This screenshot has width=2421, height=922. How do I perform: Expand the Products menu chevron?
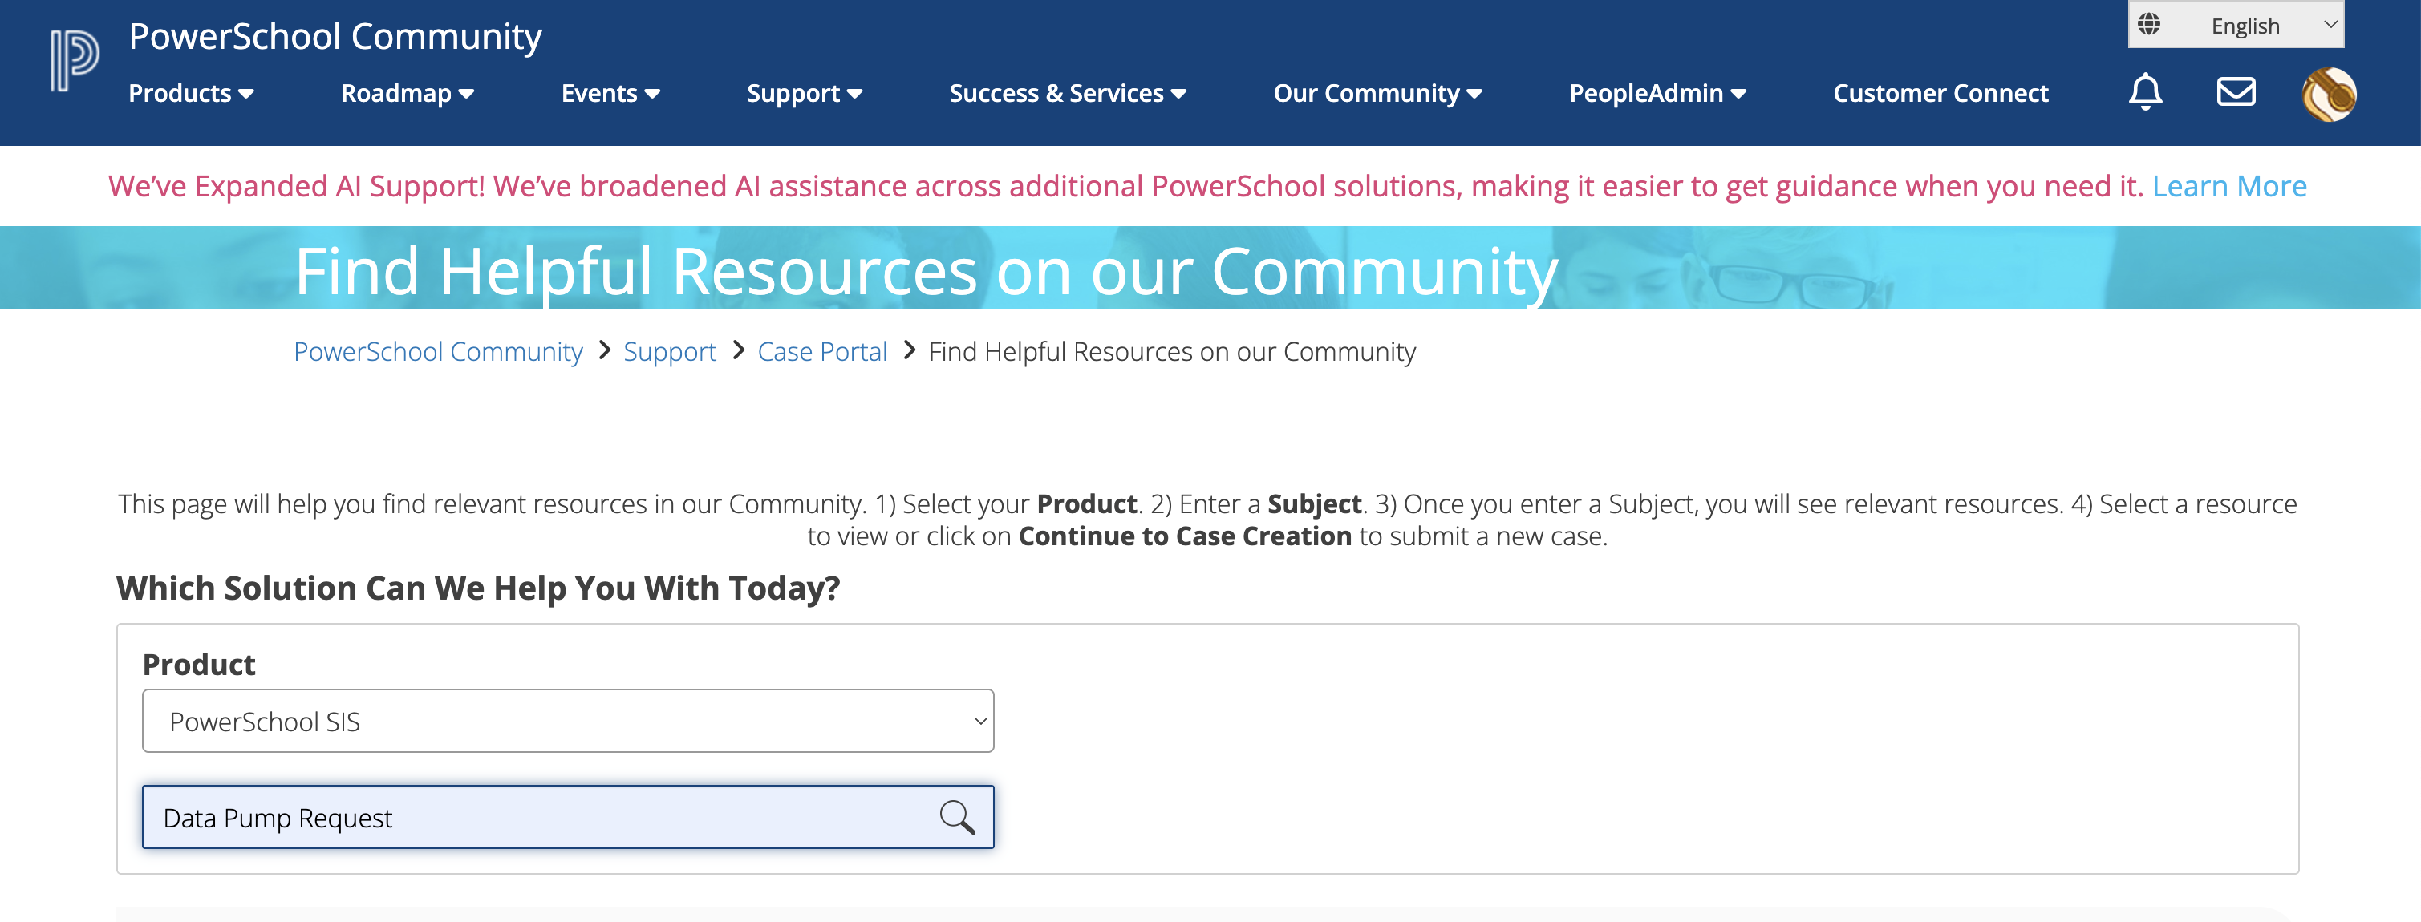[246, 94]
